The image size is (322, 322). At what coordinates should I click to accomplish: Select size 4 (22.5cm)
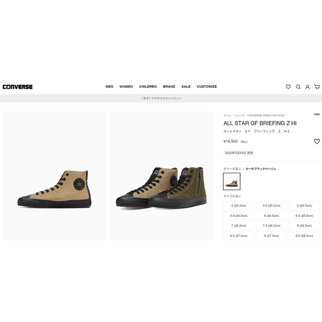coord(239,206)
